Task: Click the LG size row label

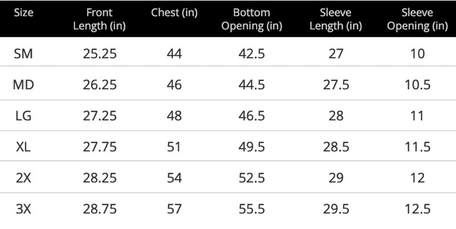Action: pyautogui.click(x=23, y=116)
